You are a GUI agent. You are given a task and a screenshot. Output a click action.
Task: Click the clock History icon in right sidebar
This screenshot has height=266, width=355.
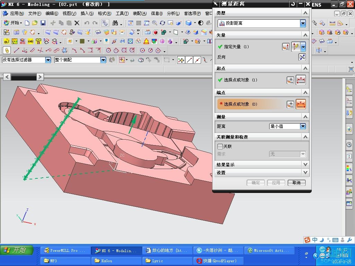(349, 144)
